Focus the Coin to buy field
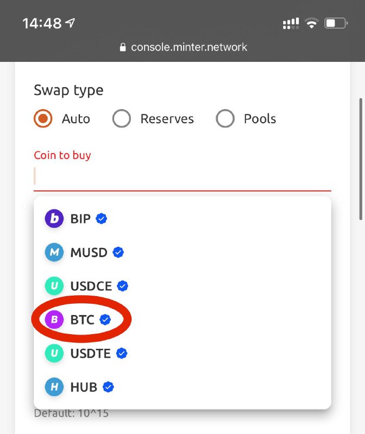Image resolution: width=365 pixels, height=434 pixels. [x=182, y=176]
